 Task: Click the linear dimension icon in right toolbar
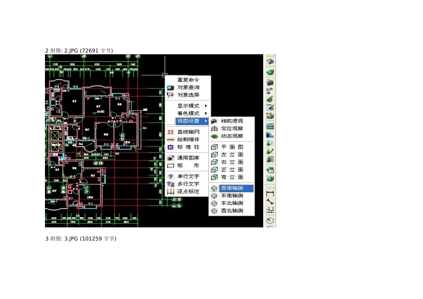pos(270,193)
